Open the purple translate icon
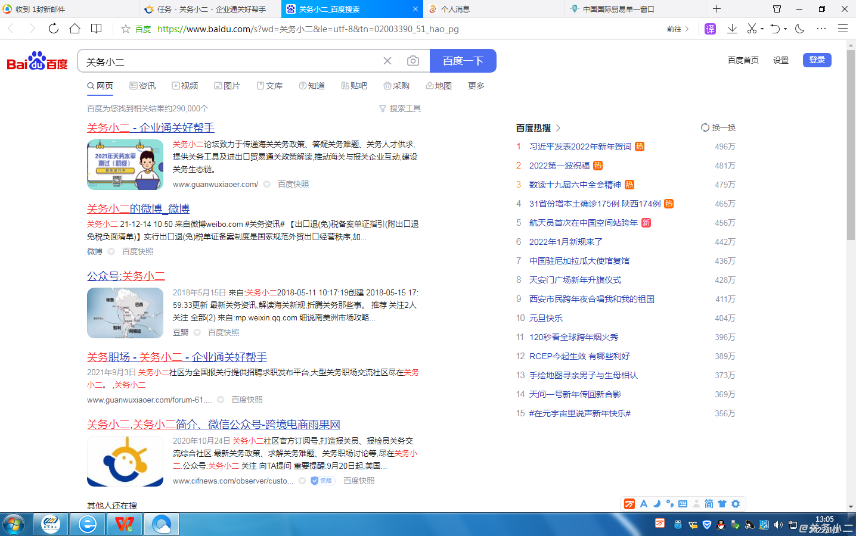The image size is (856, 536). pos(710,29)
